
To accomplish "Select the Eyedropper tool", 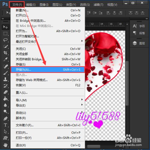I will [5, 59].
